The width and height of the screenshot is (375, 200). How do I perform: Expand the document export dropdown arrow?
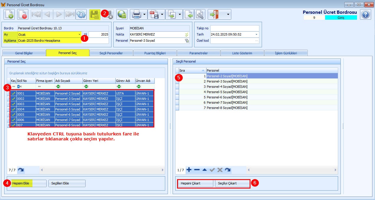pos(180,14)
